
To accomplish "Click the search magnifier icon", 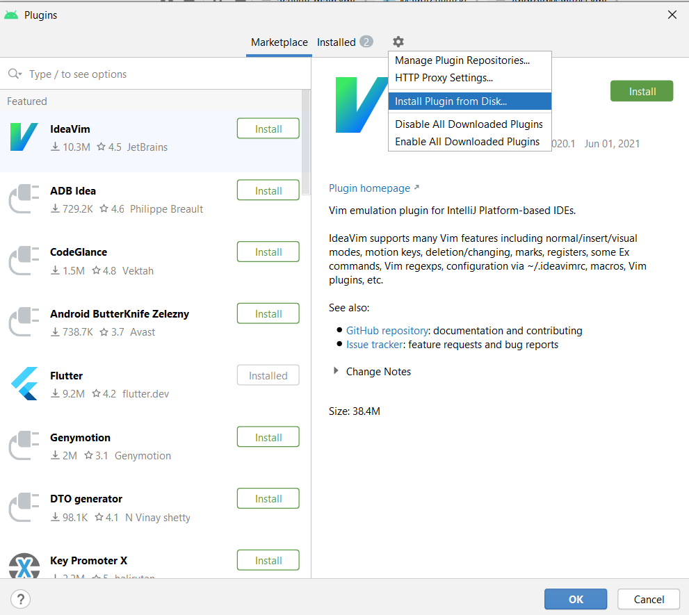I will pos(15,74).
